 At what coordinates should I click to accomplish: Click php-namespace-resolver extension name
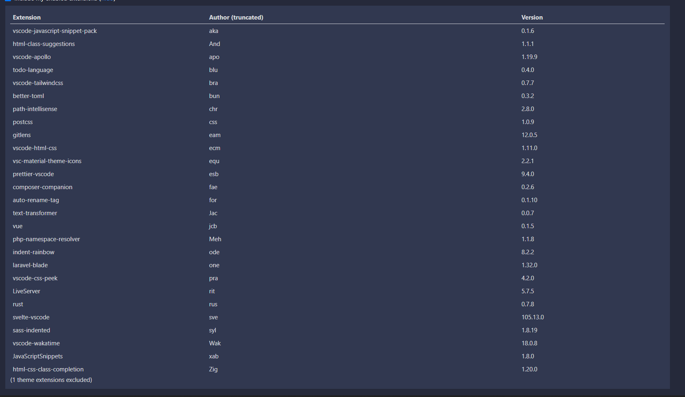click(x=46, y=239)
